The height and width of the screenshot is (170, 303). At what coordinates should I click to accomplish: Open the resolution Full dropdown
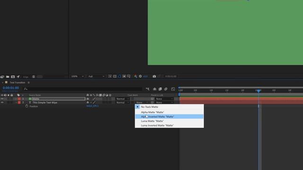pos(96,76)
